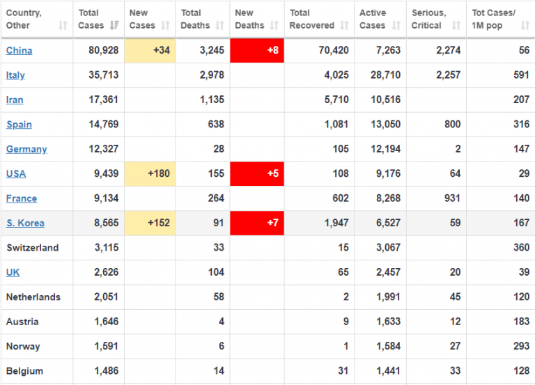Click New Cases column sort arrows
The image size is (535, 385).
point(166,26)
